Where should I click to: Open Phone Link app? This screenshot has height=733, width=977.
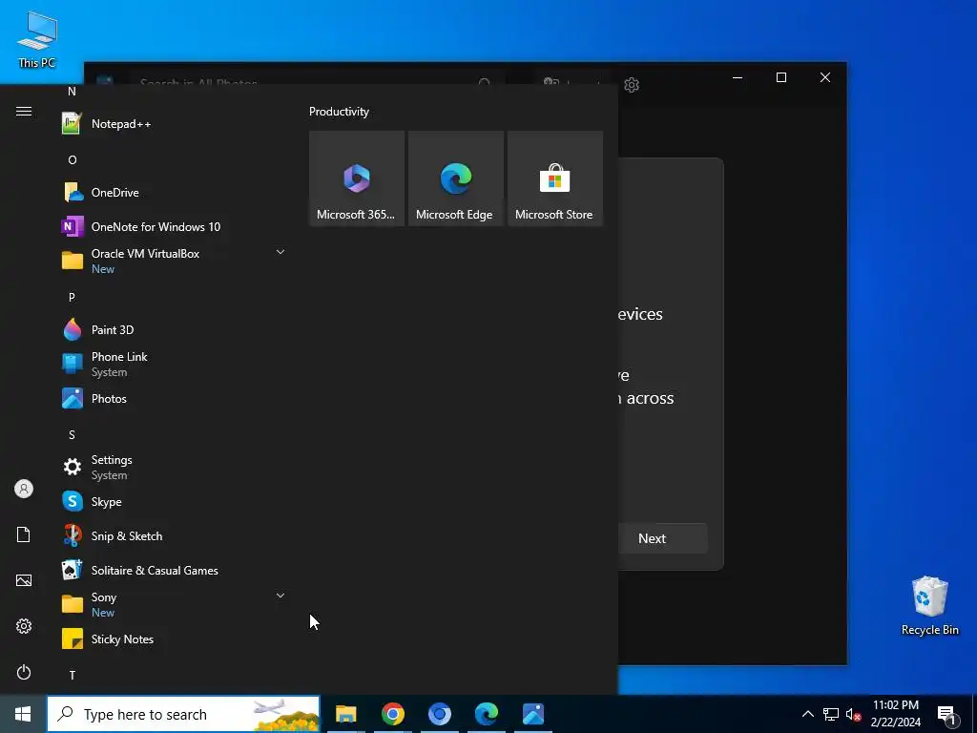[172, 364]
